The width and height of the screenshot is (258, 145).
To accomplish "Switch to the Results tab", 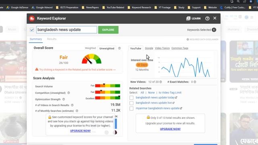I will [52, 39].
